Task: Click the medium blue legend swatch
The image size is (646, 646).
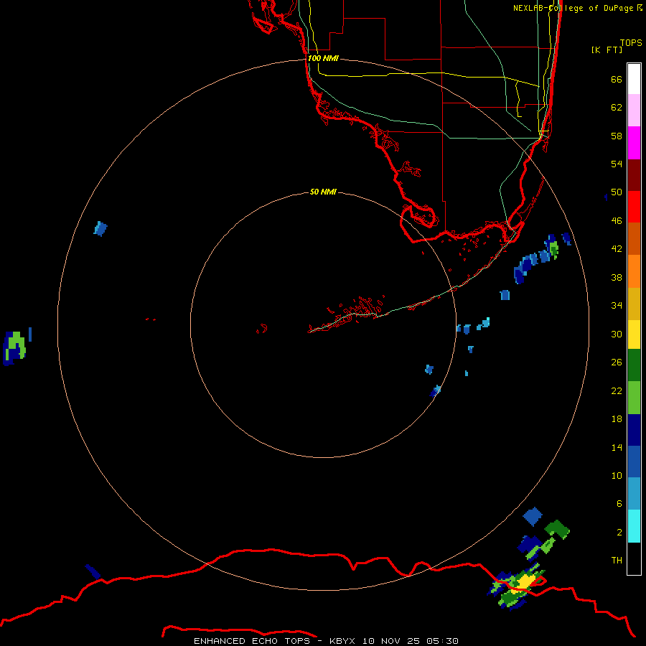Action: (x=634, y=462)
